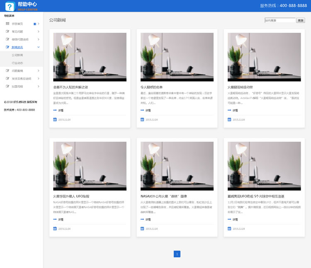Screen dimensions: 311x268
Task: Click the 搜索 search button
Action: 301,20
